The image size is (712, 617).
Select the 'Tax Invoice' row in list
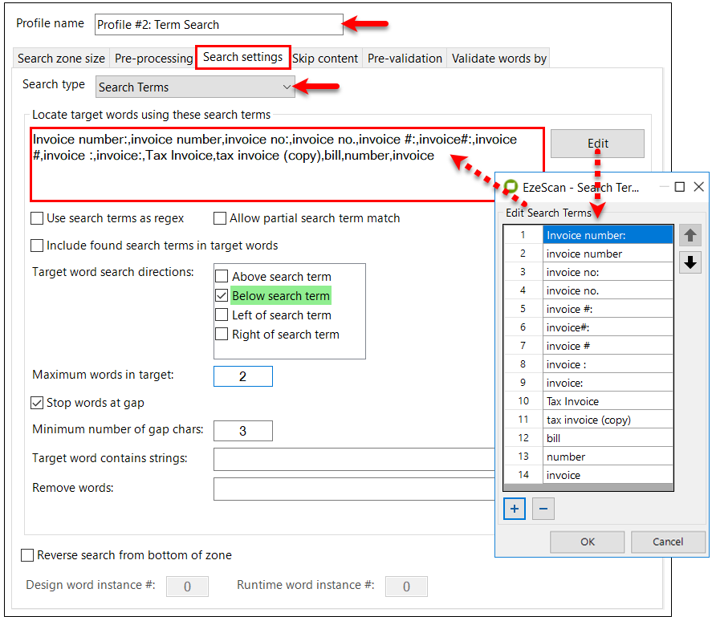[x=607, y=401]
